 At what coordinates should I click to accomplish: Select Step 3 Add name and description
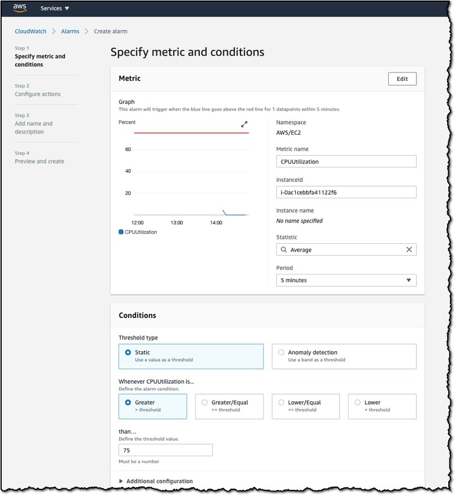34,128
